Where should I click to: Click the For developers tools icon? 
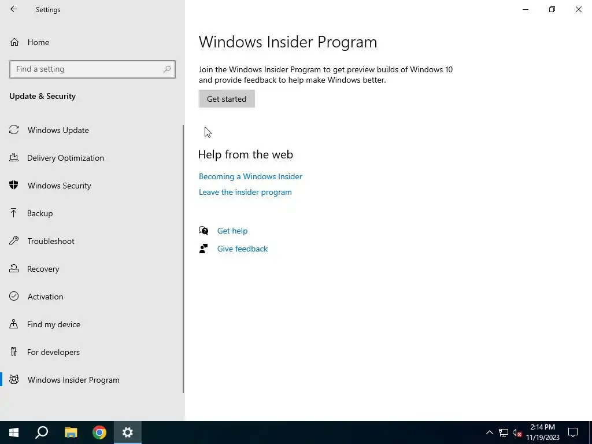click(14, 351)
